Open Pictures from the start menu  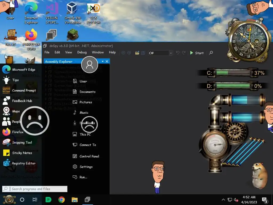tap(82, 102)
